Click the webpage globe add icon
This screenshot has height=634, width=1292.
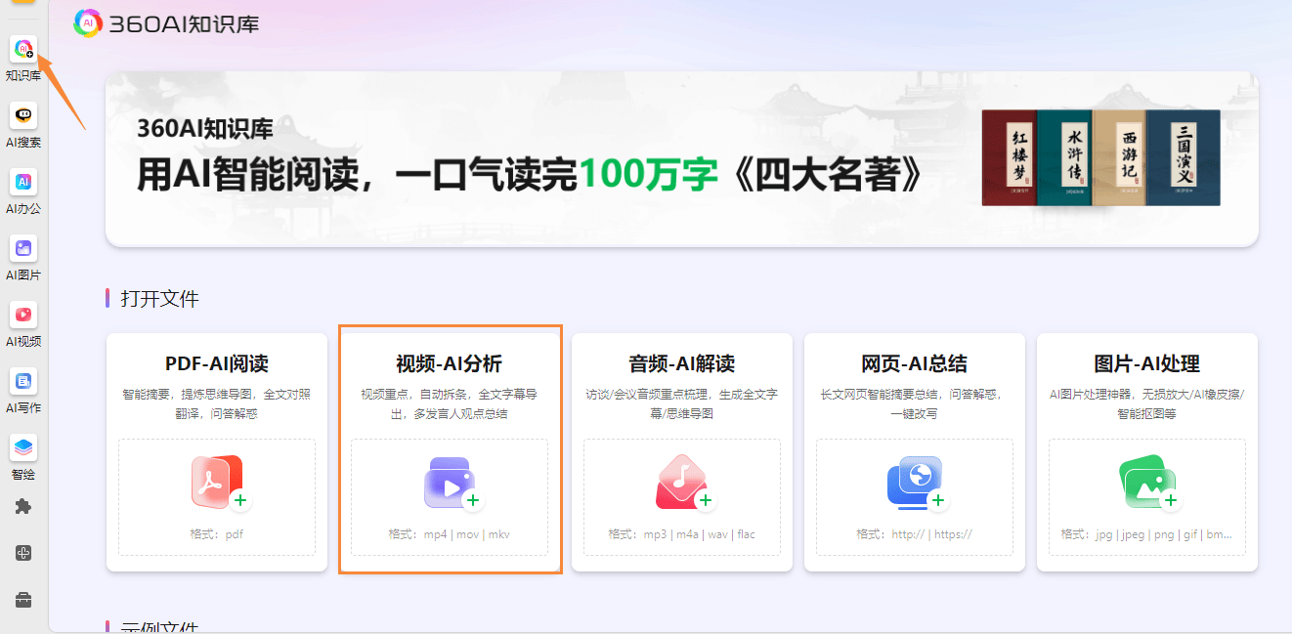(918, 484)
